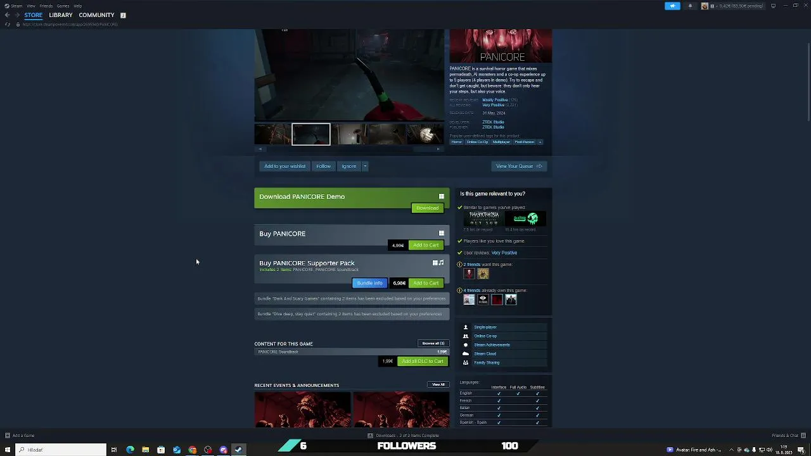811x456 pixels.
Task: Show hidden system tray icons
Action: (x=731, y=450)
